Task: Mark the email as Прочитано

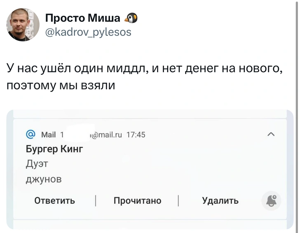Action: (x=137, y=201)
